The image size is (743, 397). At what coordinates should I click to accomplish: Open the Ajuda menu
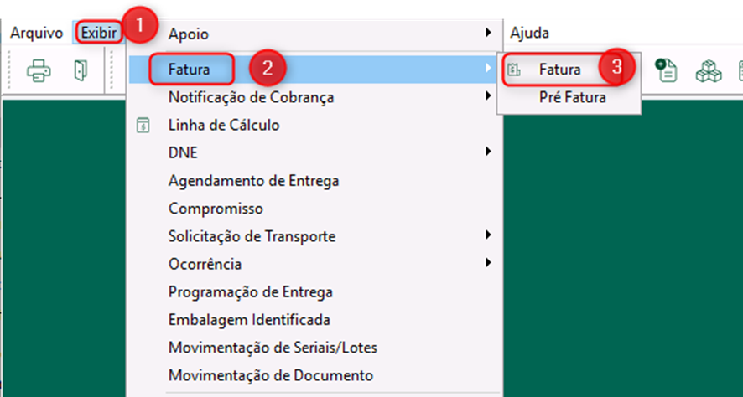529,34
